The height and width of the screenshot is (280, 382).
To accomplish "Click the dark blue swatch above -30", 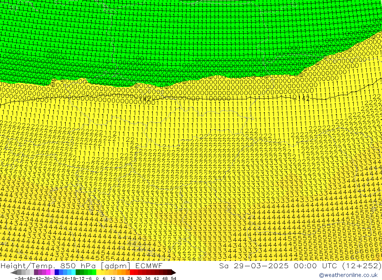I will [x=57, y=272].
